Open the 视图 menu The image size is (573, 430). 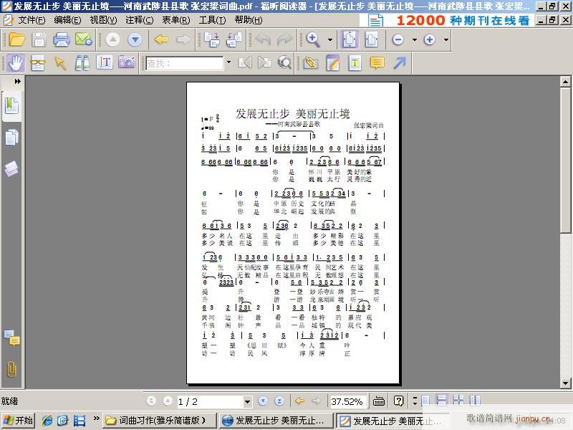tap(102, 20)
